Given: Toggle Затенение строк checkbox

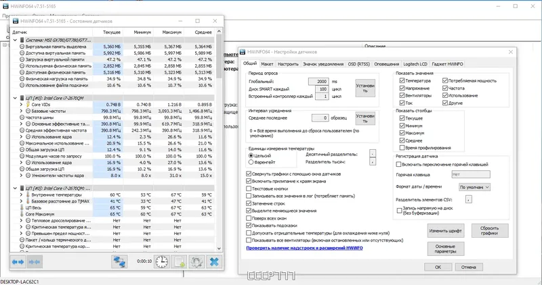Looking at the screenshot, I should [249, 203].
